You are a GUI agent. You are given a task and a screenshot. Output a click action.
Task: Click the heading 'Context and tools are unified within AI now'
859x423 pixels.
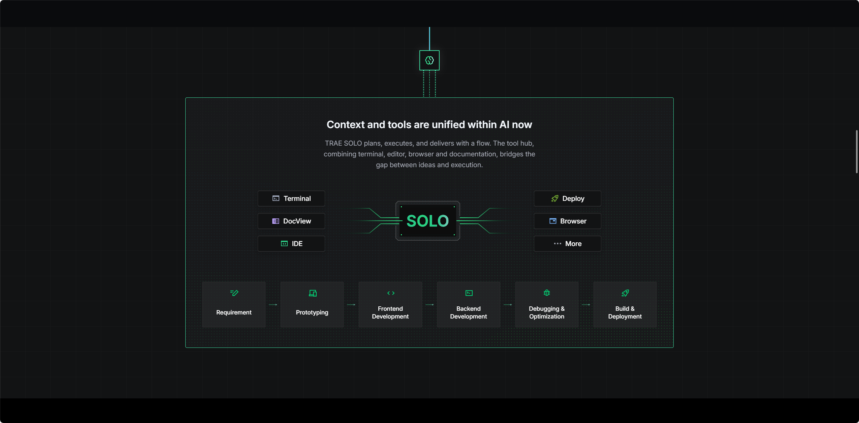pyautogui.click(x=429, y=125)
